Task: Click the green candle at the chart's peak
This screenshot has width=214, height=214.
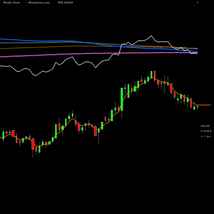Action: coord(152,74)
